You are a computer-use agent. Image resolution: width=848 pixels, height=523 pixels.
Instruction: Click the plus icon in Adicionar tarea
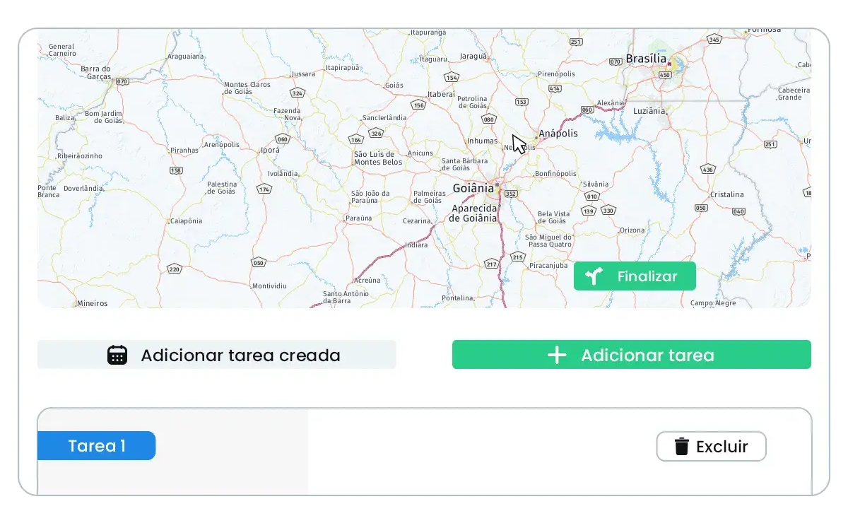point(557,355)
